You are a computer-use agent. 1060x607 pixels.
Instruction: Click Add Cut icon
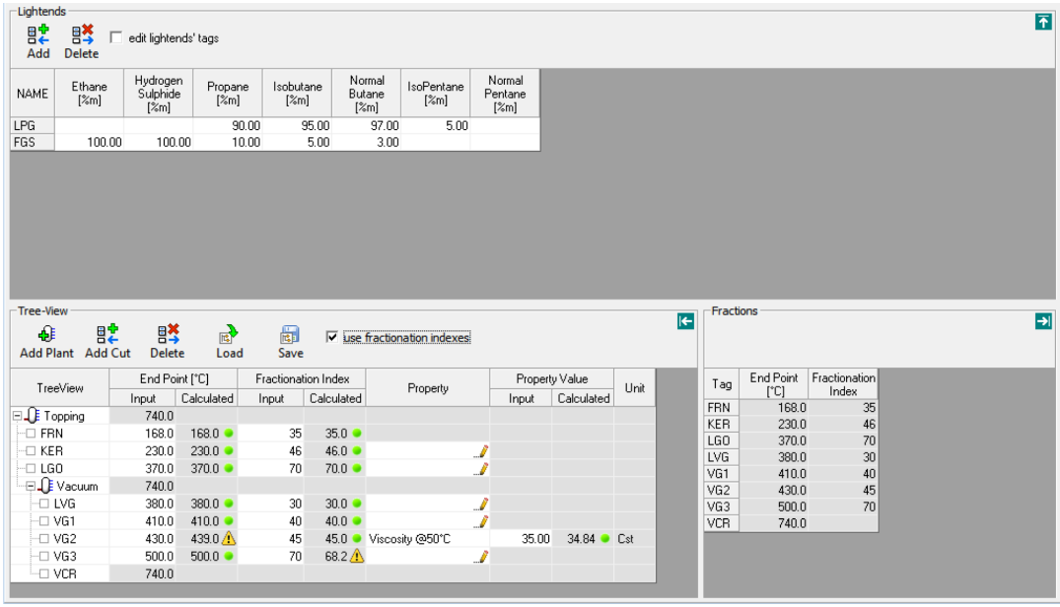click(107, 342)
